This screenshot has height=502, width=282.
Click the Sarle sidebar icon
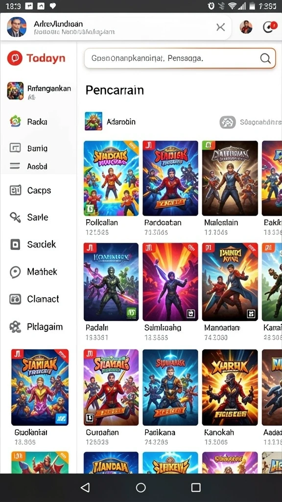(x=15, y=217)
